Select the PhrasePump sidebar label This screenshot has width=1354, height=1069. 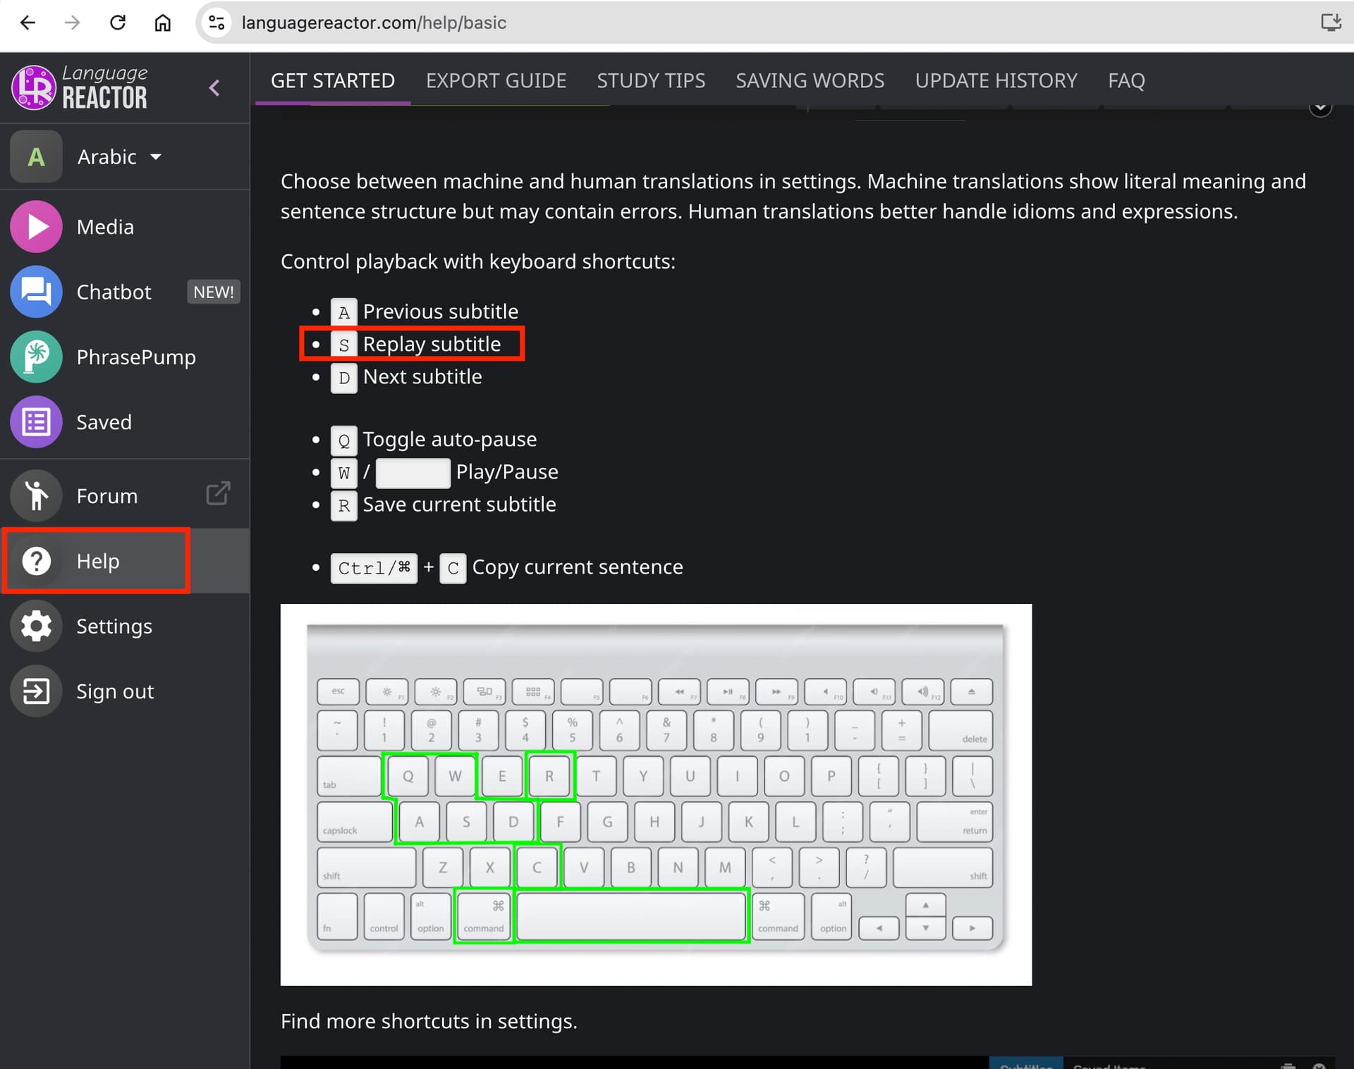coord(136,357)
